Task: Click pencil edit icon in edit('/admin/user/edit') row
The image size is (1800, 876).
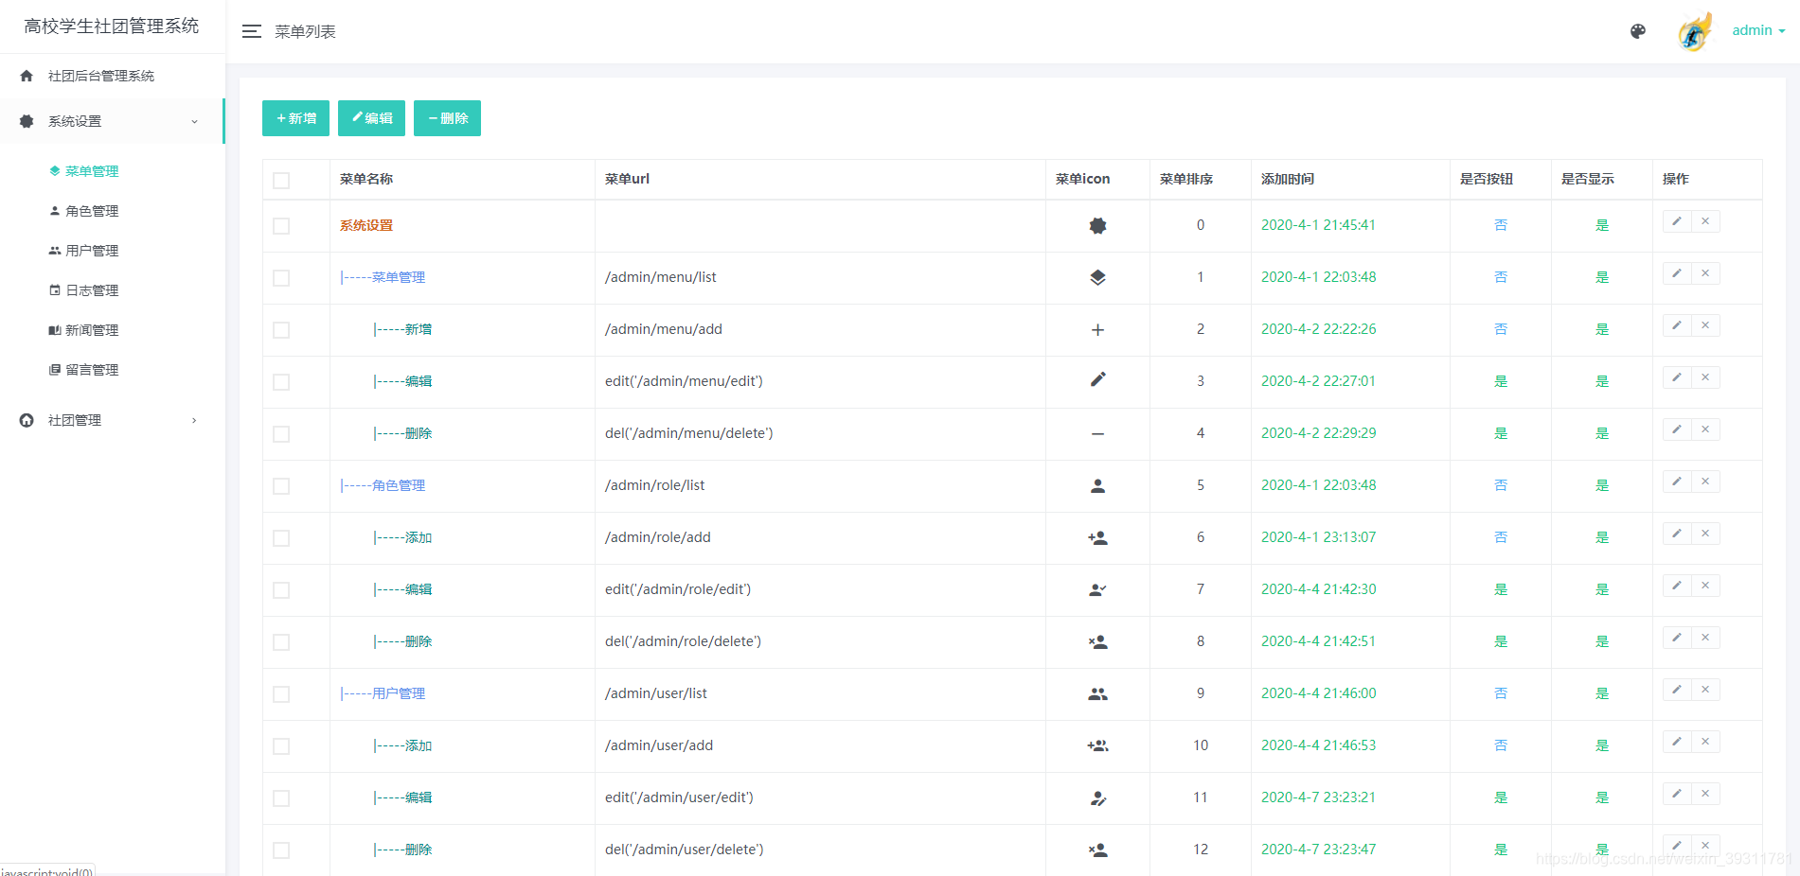Action: coord(1677,794)
